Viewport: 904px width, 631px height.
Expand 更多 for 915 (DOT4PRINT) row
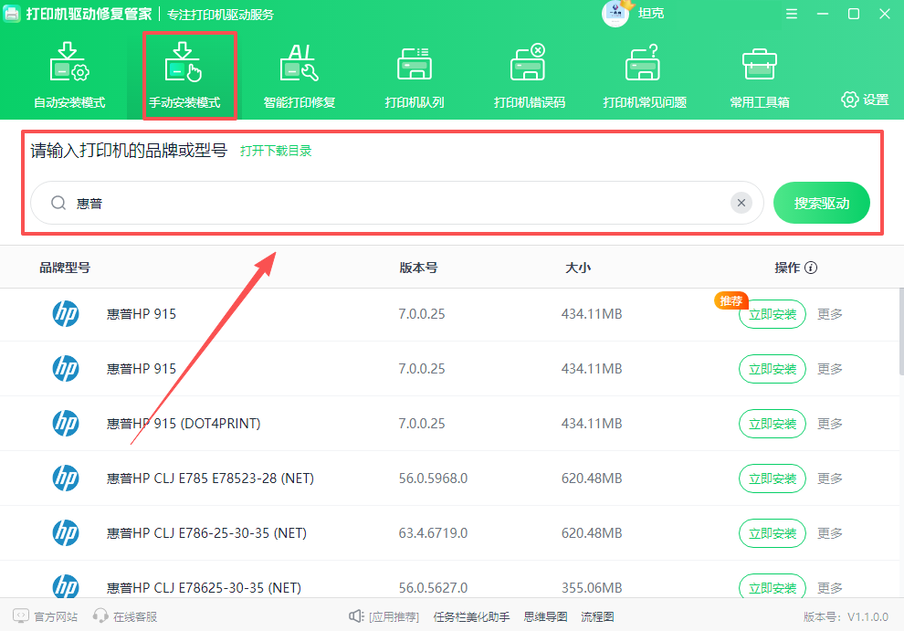click(x=830, y=424)
